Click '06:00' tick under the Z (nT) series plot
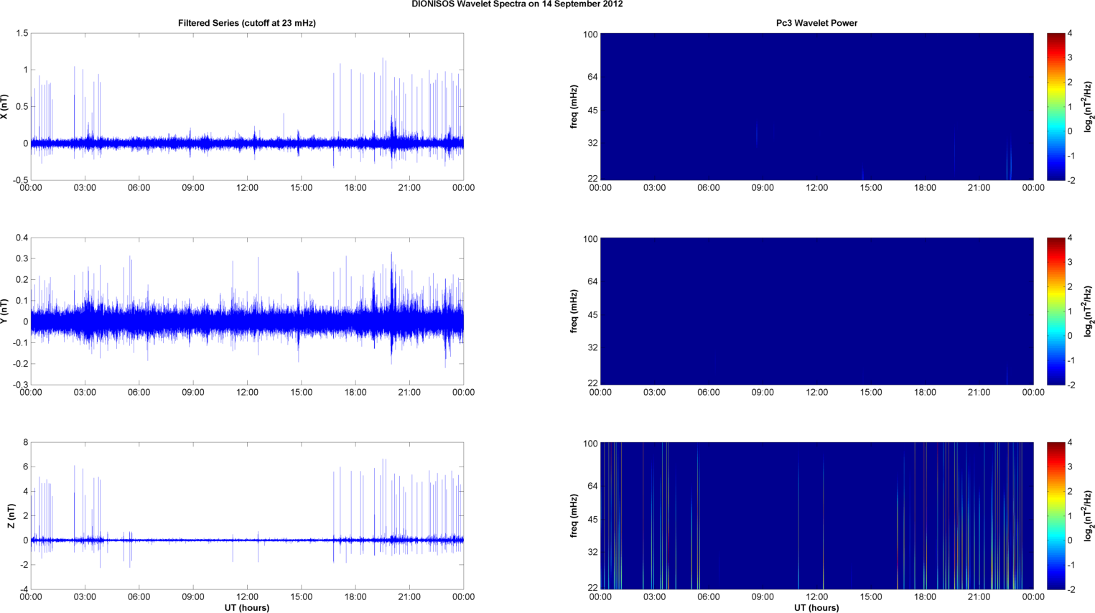This screenshot has width=1095, height=613. 139,597
